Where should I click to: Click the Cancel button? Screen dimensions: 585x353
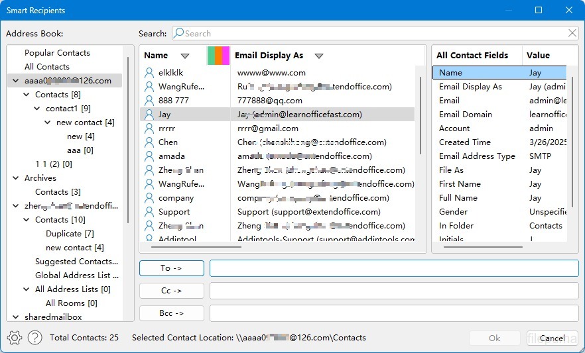[x=552, y=338]
